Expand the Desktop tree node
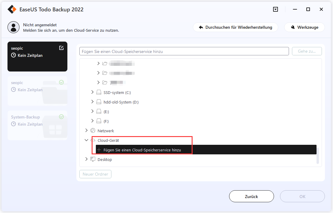 pyautogui.click(x=87, y=159)
